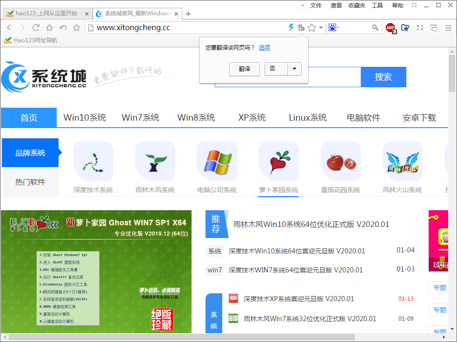Screen dimensions: 457x342
Task: Select 品牌系统 side tab
Action: click(x=30, y=153)
